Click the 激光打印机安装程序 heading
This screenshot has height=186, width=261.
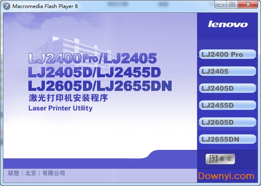[68, 98]
